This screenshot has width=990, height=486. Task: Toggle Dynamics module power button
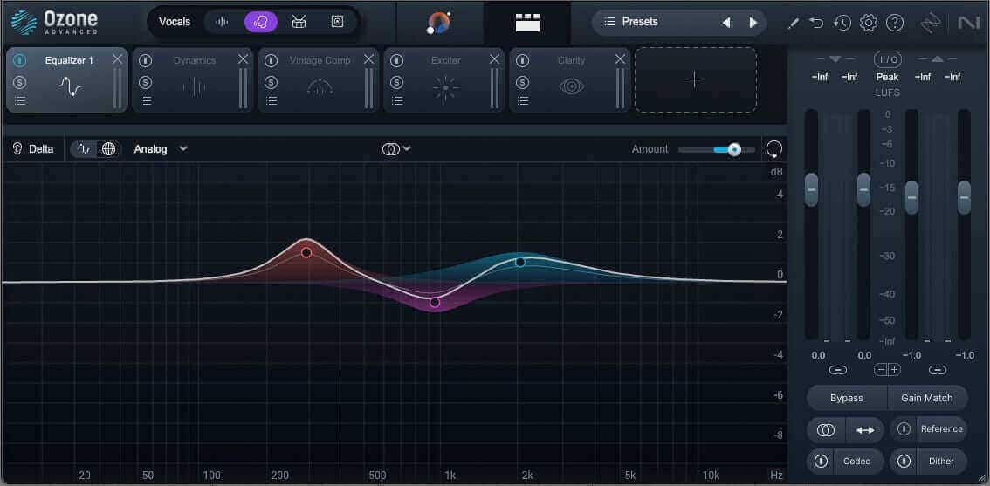(x=146, y=61)
